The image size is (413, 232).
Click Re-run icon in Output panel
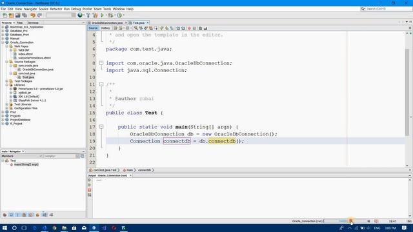[x=90, y=180]
